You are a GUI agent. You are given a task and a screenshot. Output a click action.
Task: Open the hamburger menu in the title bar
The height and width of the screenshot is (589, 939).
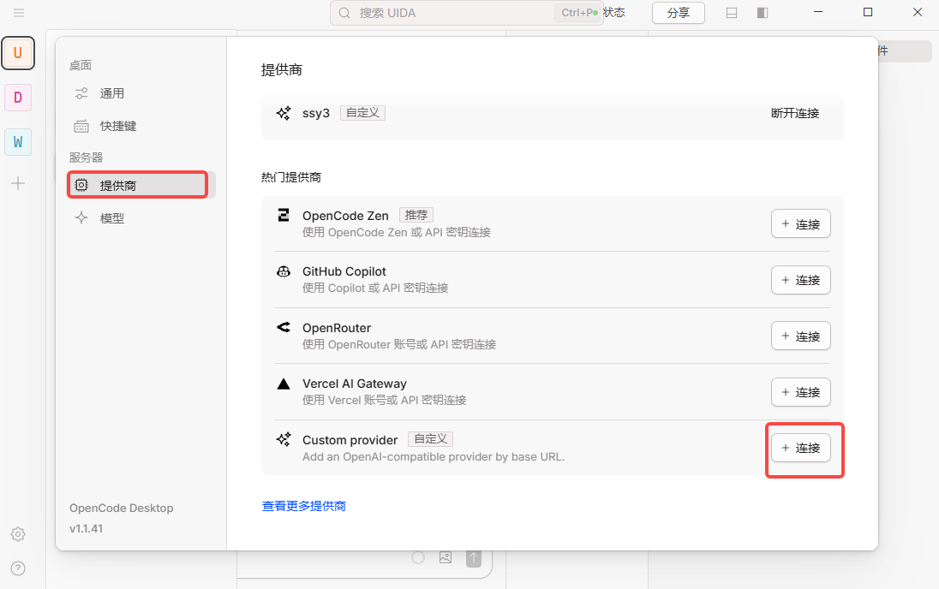(19, 13)
